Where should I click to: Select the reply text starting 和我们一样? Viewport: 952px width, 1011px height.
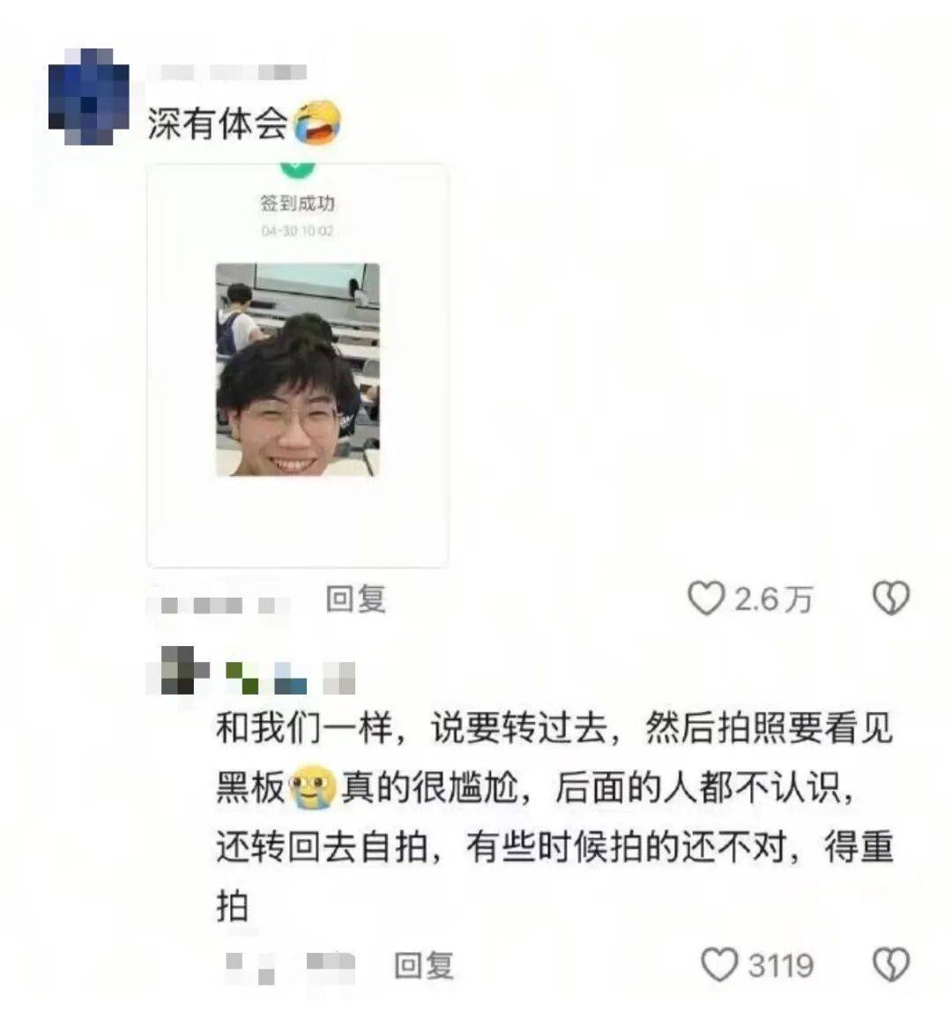(554, 817)
